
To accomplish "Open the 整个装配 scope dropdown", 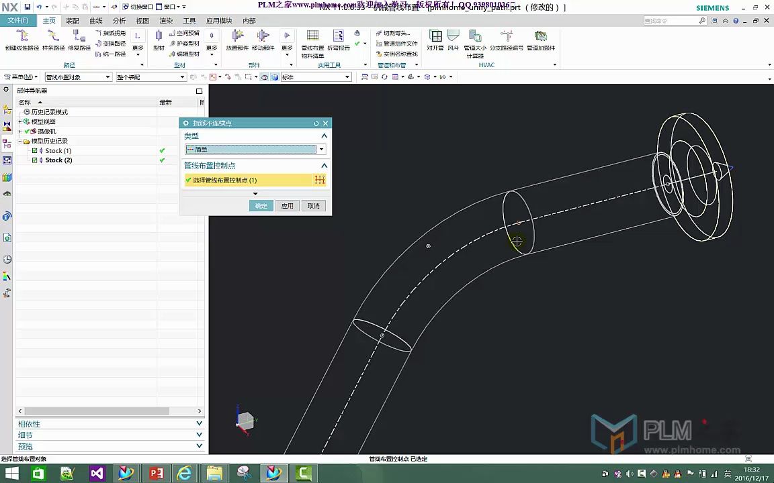I will tap(151, 77).
